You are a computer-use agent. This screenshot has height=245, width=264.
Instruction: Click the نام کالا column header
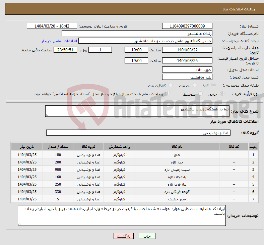(177, 147)
